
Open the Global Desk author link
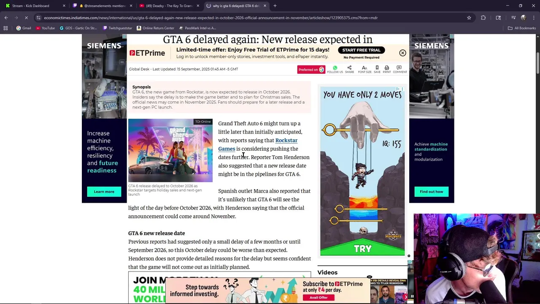[x=139, y=69]
